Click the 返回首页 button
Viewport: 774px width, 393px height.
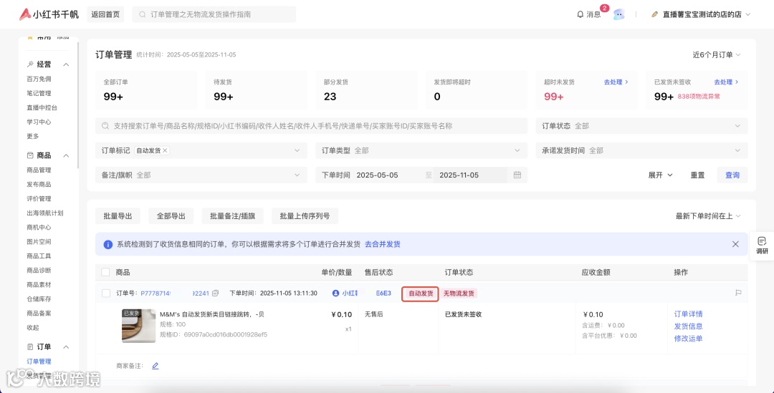point(105,14)
